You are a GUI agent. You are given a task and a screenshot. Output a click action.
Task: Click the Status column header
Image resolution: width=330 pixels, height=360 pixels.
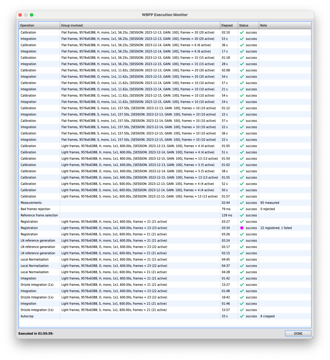pos(248,25)
